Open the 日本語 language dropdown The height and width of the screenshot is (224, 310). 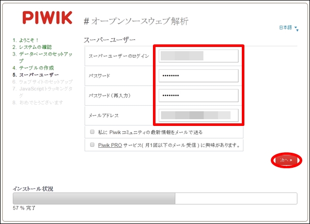click(x=288, y=28)
